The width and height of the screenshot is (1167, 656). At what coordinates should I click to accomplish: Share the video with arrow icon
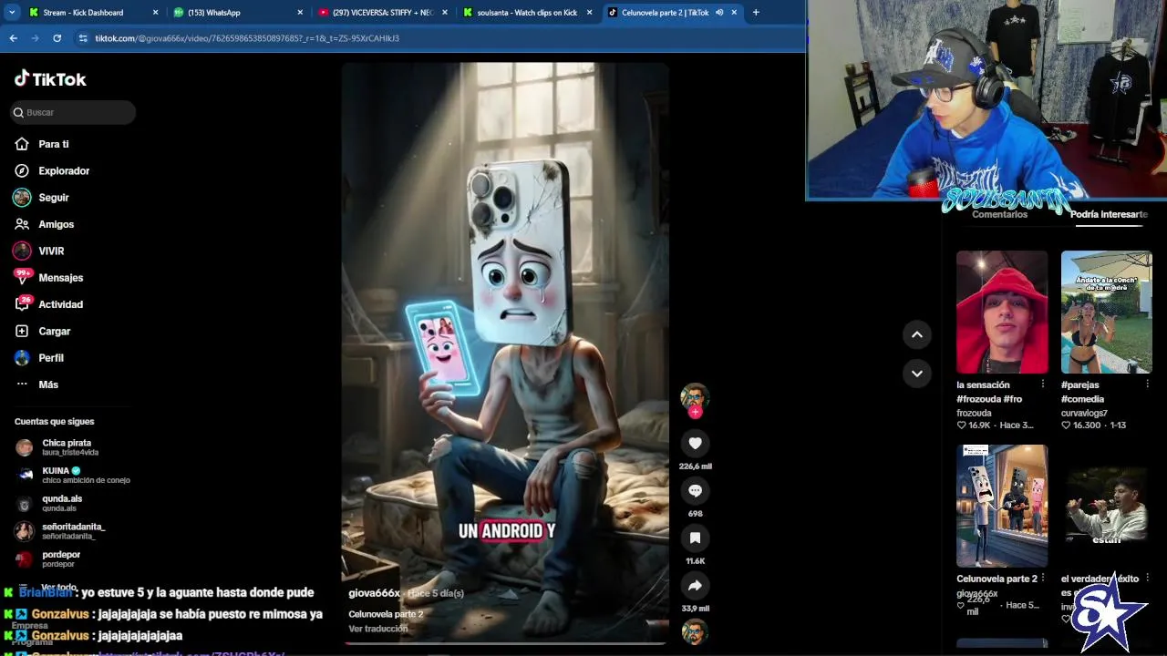tap(695, 585)
